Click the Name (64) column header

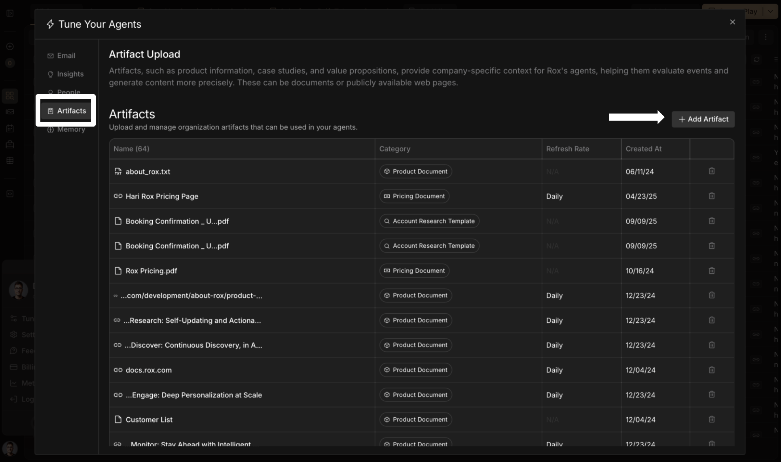tap(131, 149)
